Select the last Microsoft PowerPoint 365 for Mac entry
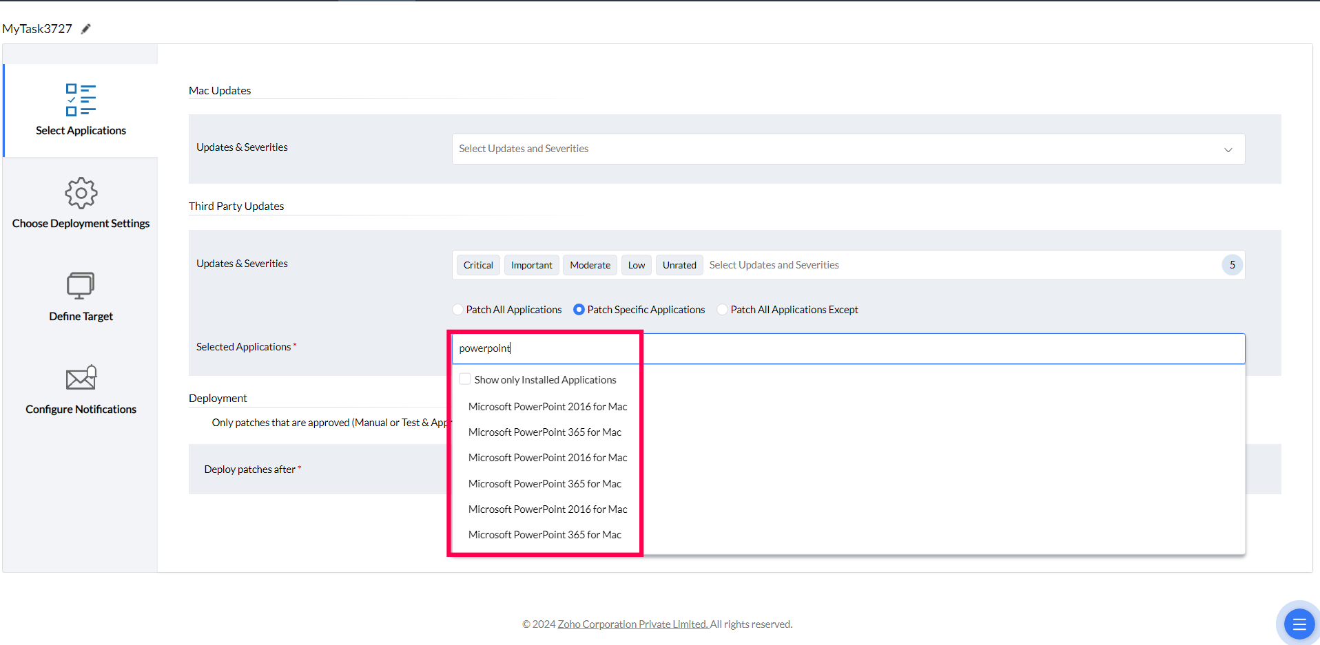The image size is (1320, 645). click(545, 535)
